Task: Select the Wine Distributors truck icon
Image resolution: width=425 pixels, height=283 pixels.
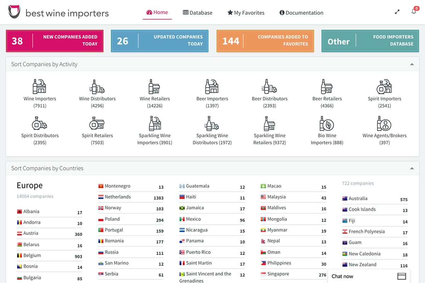Action: 97,86
